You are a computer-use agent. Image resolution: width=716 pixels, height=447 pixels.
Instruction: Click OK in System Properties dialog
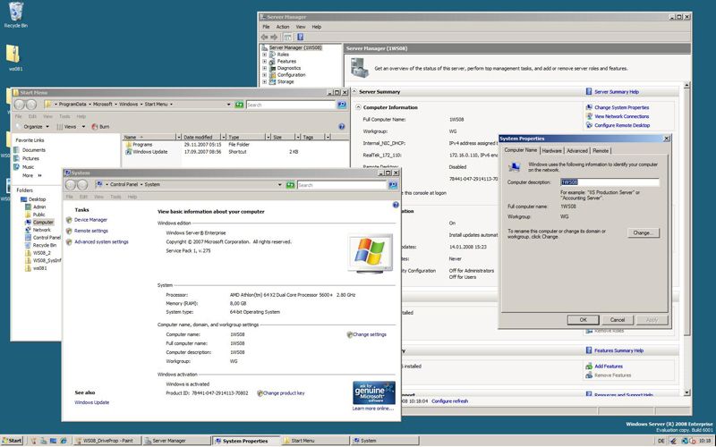tap(584, 320)
